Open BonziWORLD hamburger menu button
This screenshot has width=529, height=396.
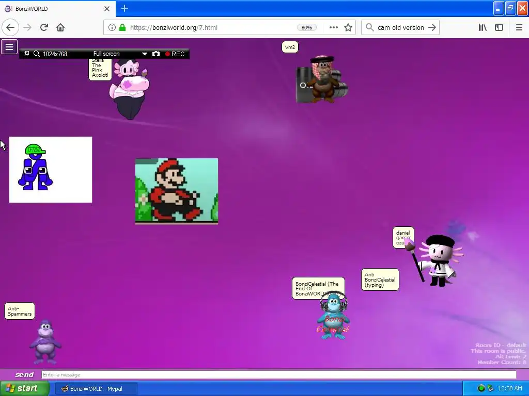point(9,47)
